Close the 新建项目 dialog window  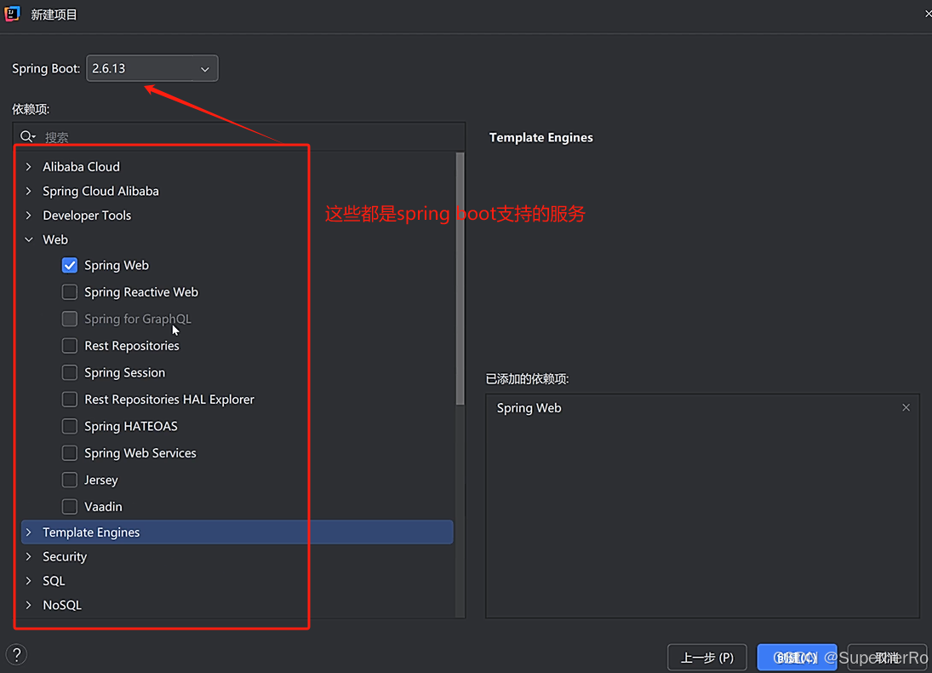coord(927,14)
